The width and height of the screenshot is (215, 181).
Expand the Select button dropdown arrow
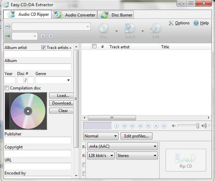[x=143, y=31]
